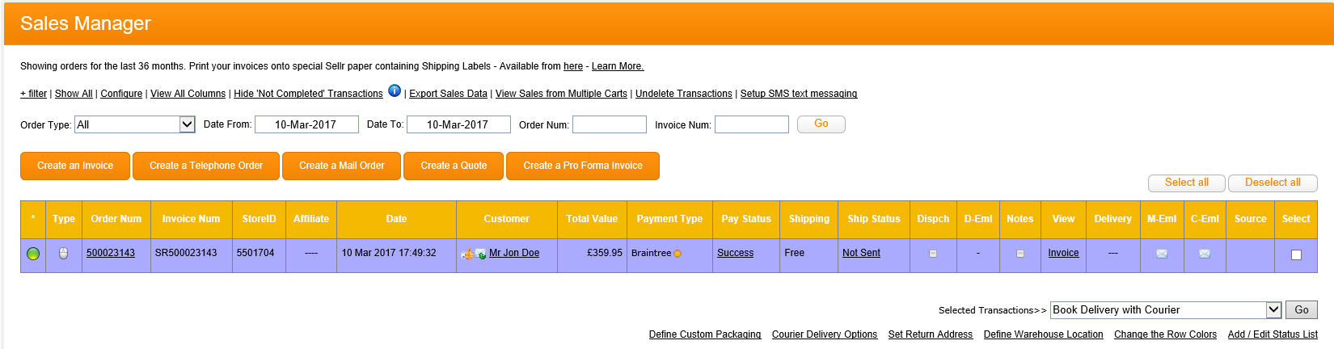Click the + filter link
1334x349 pixels.
point(33,94)
